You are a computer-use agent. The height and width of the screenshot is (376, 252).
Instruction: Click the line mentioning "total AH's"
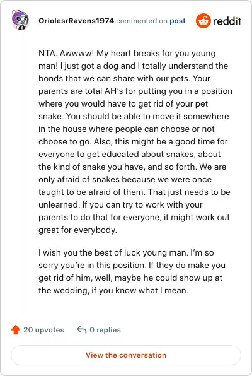pos(135,91)
